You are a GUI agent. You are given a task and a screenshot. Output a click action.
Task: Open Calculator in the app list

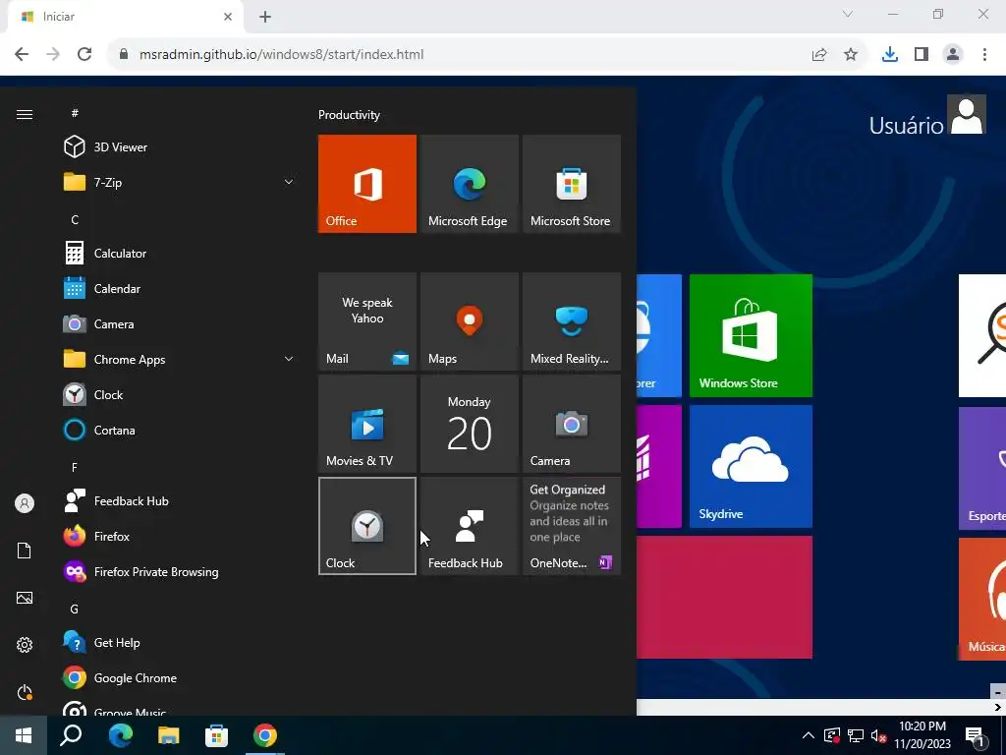pyautogui.click(x=105, y=254)
